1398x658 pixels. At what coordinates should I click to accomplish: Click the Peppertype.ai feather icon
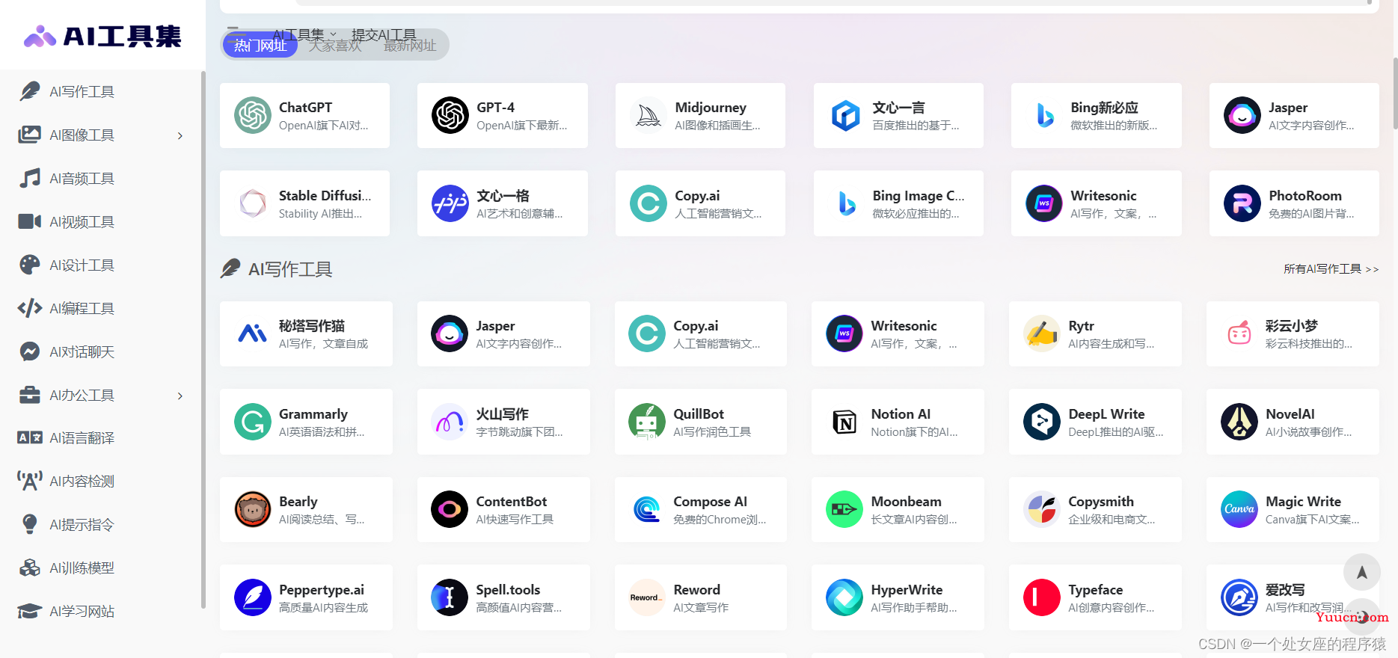point(252,597)
